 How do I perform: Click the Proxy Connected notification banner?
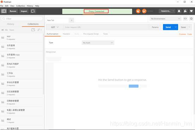point(97,11)
